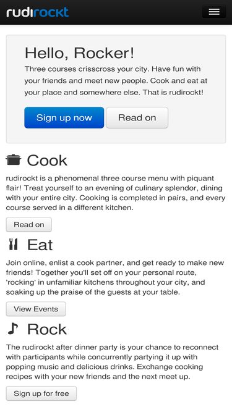Click the intro paragraph about three courses
This screenshot has width=232, height=412.
click(116, 81)
